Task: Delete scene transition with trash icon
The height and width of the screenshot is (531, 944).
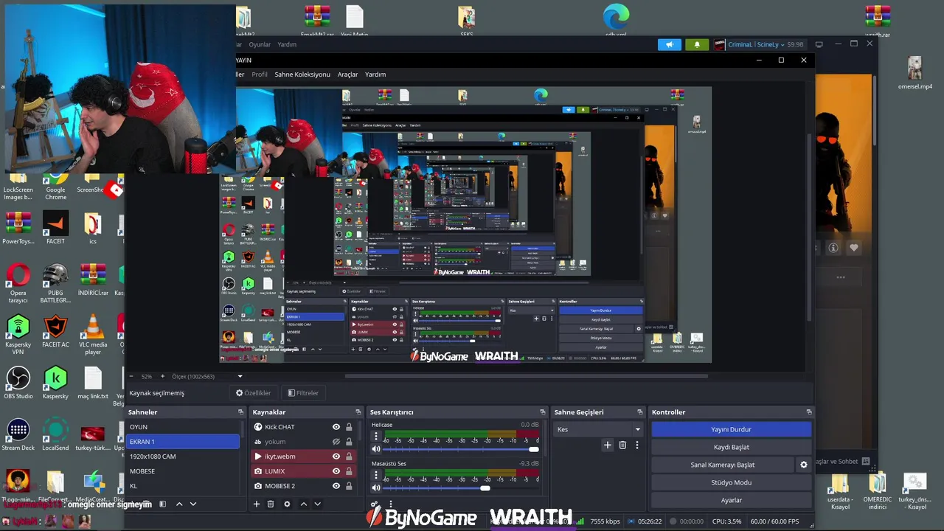Action: coord(622,445)
